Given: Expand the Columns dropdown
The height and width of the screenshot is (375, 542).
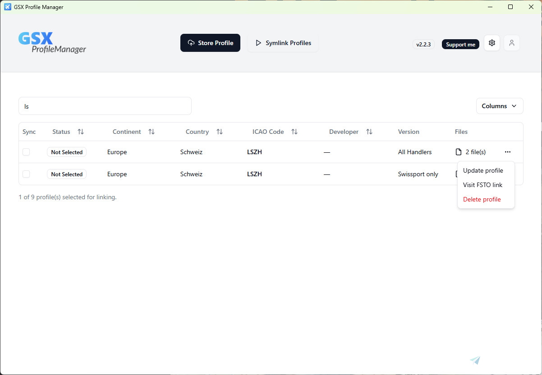Looking at the screenshot, I should [500, 106].
